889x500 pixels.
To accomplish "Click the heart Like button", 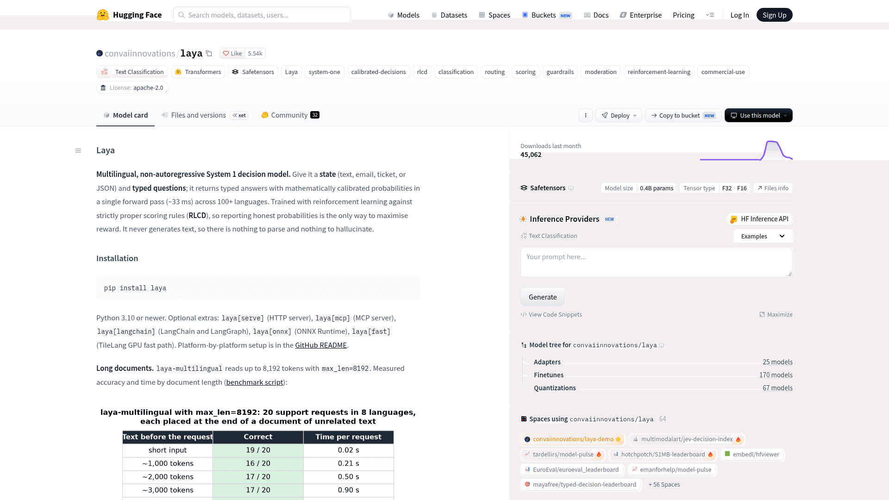I will [x=232, y=53].
